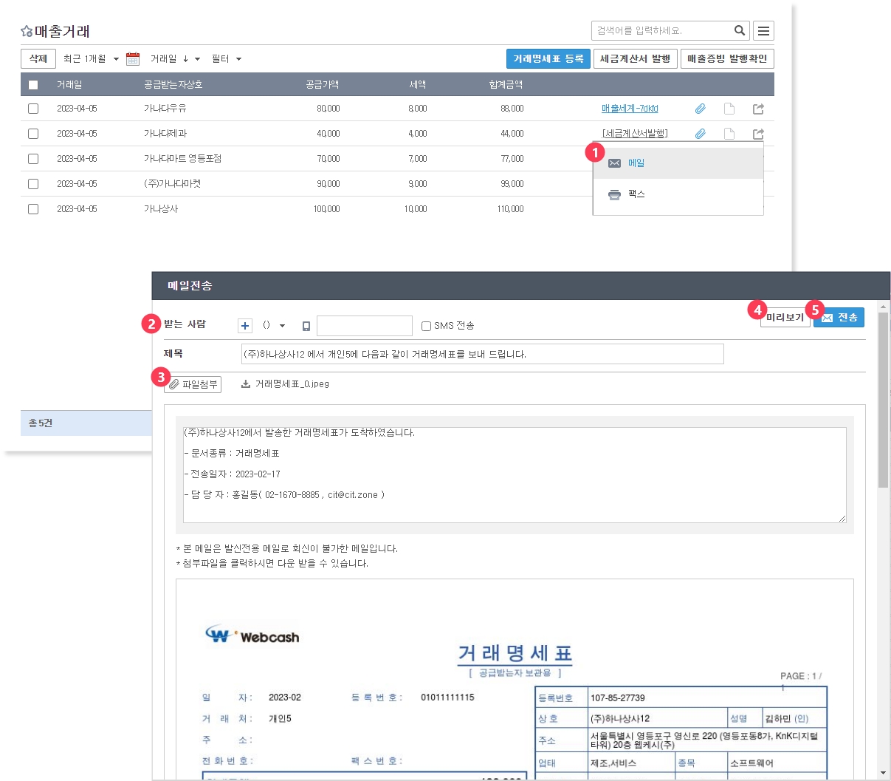891x781 pixels.
Task: Click the 거래명세표 등록 button
Action: point(548,59)
